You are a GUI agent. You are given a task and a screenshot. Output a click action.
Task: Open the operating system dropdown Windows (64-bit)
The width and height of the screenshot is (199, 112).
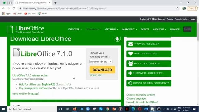(x=101, y=62)
